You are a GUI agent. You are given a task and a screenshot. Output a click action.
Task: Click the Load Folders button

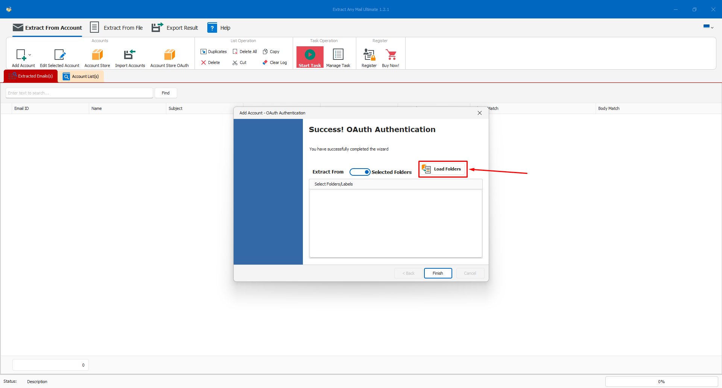click(x=442, y=169)
